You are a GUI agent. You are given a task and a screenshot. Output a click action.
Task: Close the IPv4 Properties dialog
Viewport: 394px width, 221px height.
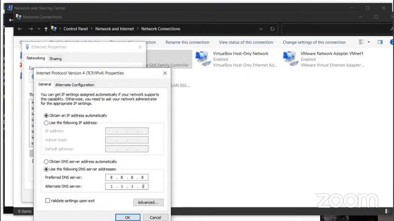pos(165,73)
